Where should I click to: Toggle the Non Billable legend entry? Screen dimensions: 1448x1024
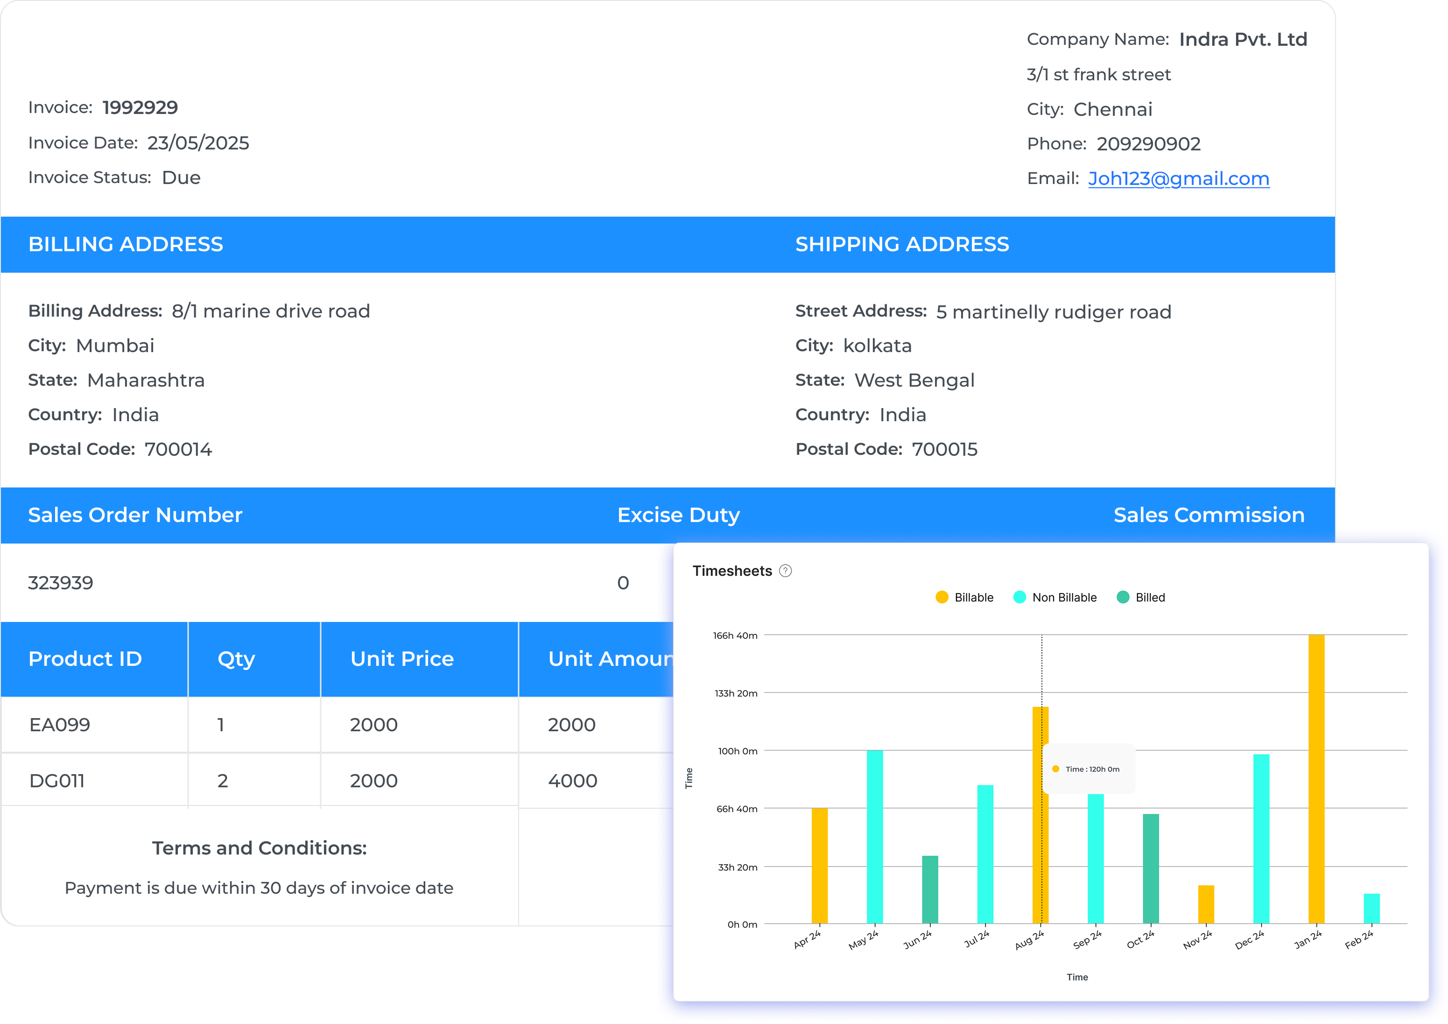(1055, 598)
